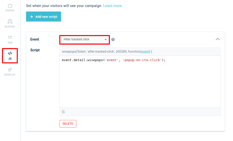The image size is (233, 141).
Task: Switch to the Tab section
Action: [10, 40]
